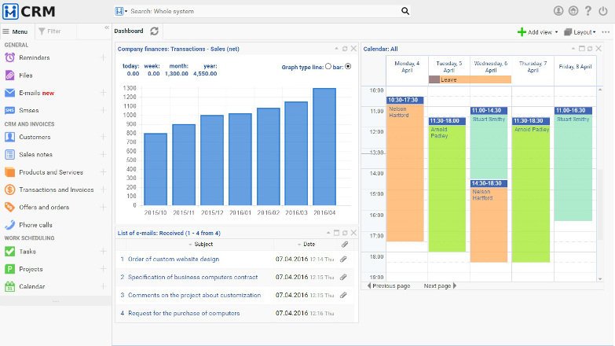Open Phone calls in sidebar
Screen dimensions: 615x346
pos(35,225)
